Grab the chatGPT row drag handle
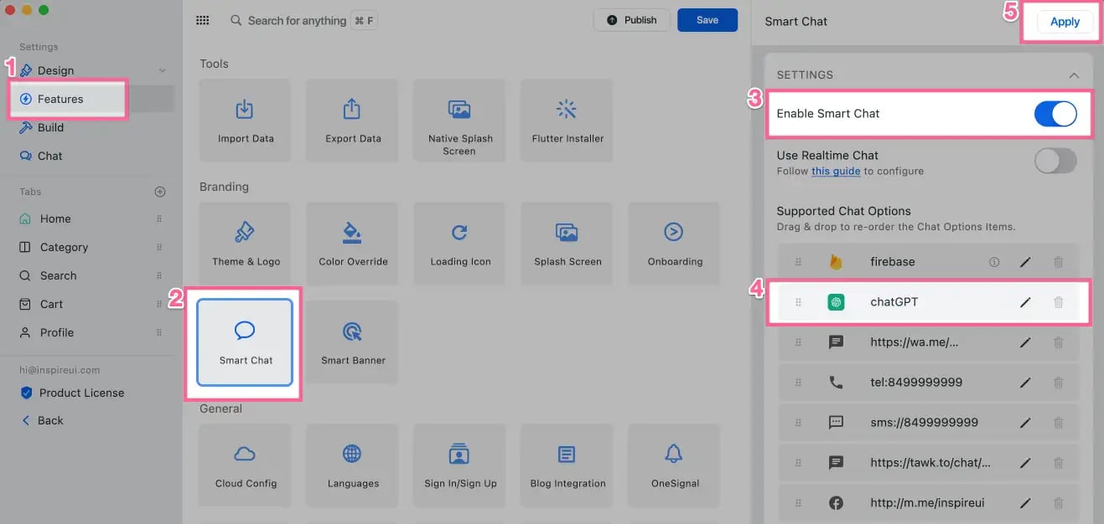The image size is (1104, 524). click(x=798, y=302)
